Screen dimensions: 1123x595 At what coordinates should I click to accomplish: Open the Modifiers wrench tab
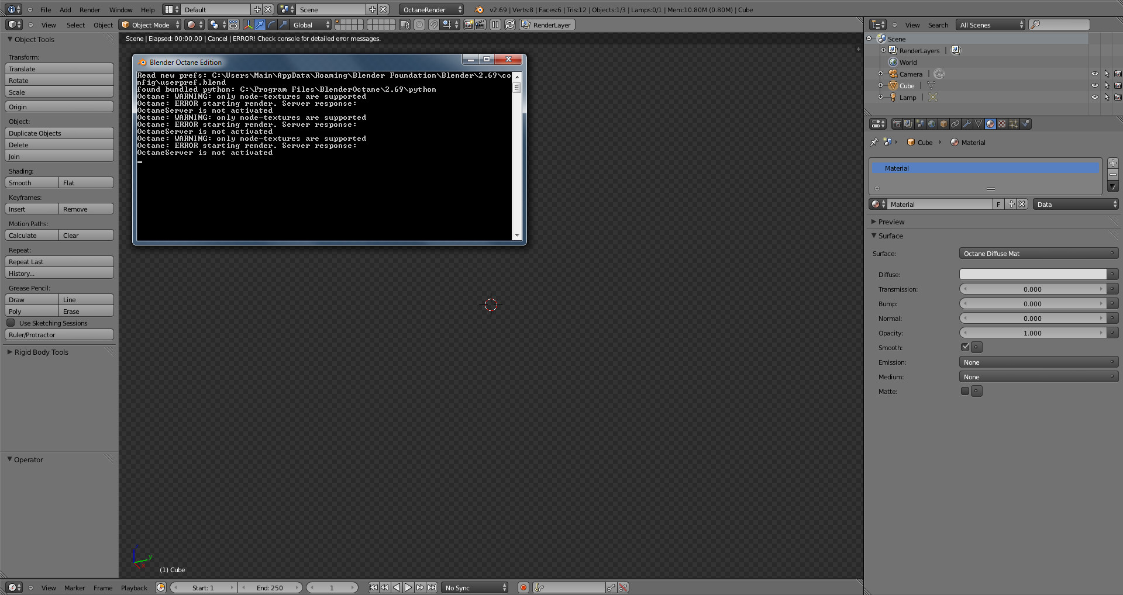tap(967, 124)
